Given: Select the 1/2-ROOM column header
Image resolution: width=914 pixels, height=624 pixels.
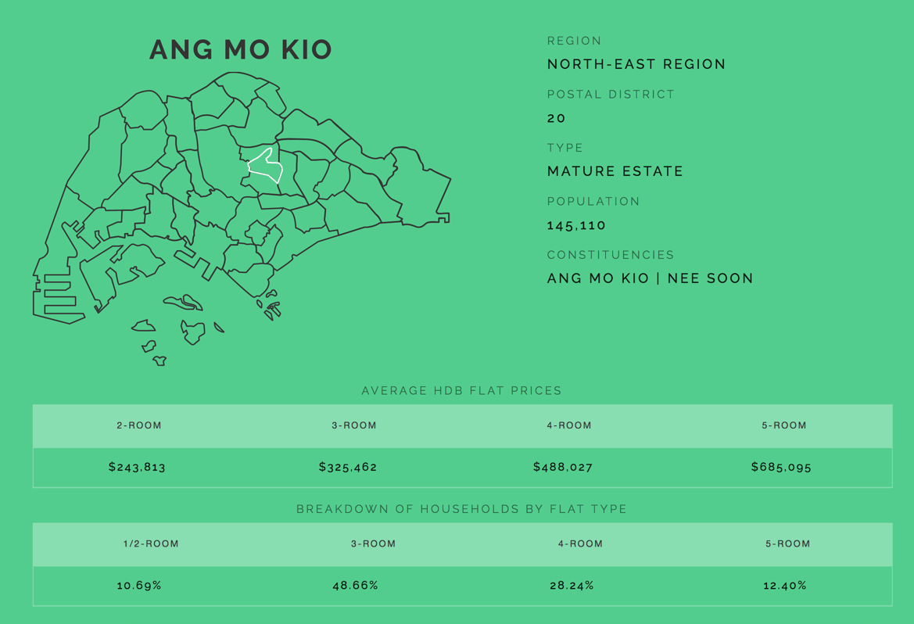Looking at the screenshot, I should [x=151, y=543].
